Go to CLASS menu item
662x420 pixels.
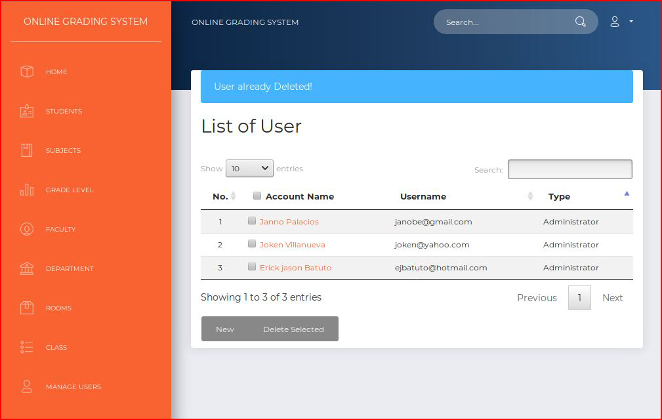point(56,347)
